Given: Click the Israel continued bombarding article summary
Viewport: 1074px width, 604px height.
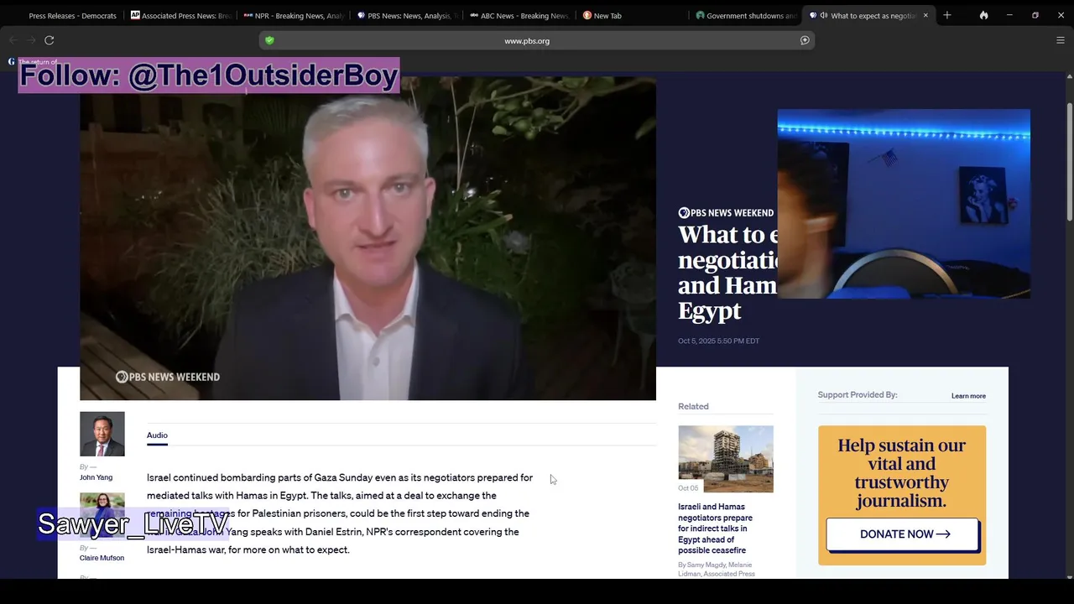Looking at the screenshot, I should click(x=340, y=513).
